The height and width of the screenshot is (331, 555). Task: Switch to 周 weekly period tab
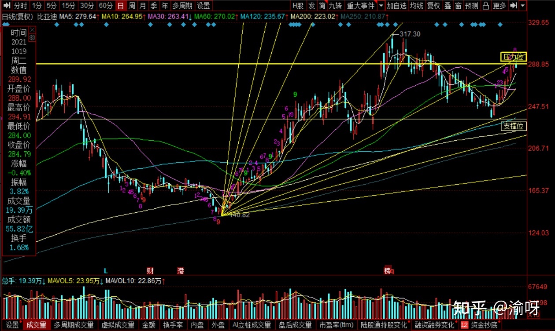132,6
